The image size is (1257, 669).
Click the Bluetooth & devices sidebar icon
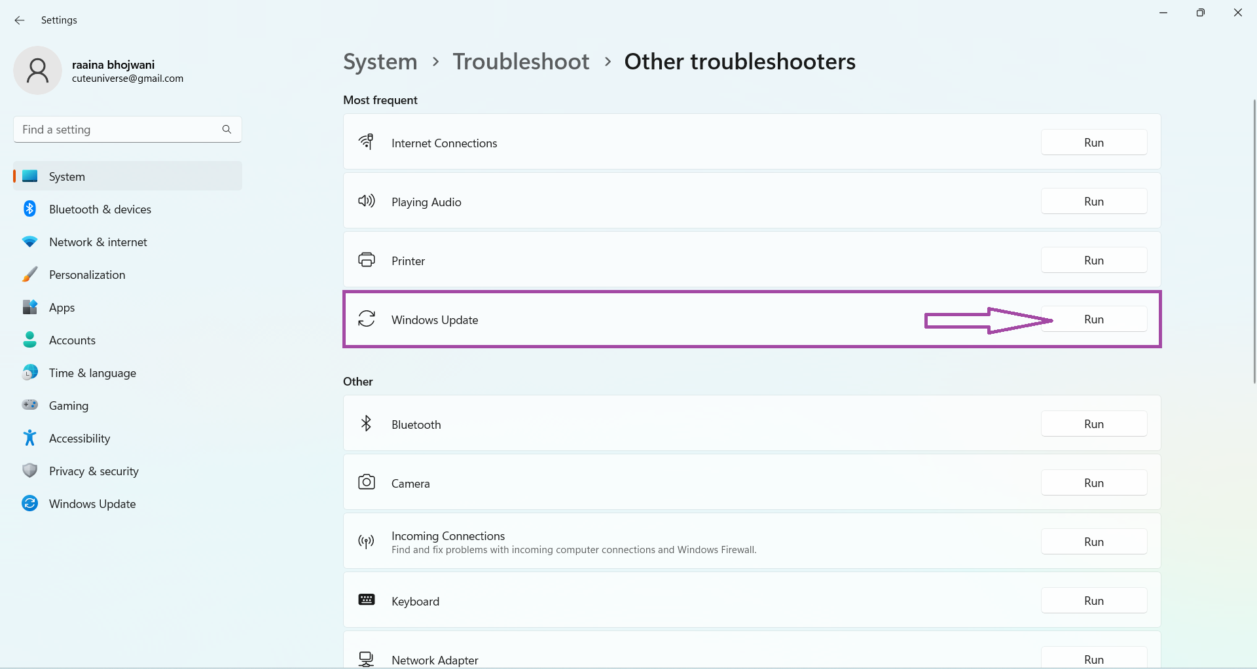pyautogui.click(x=29, y=209)
